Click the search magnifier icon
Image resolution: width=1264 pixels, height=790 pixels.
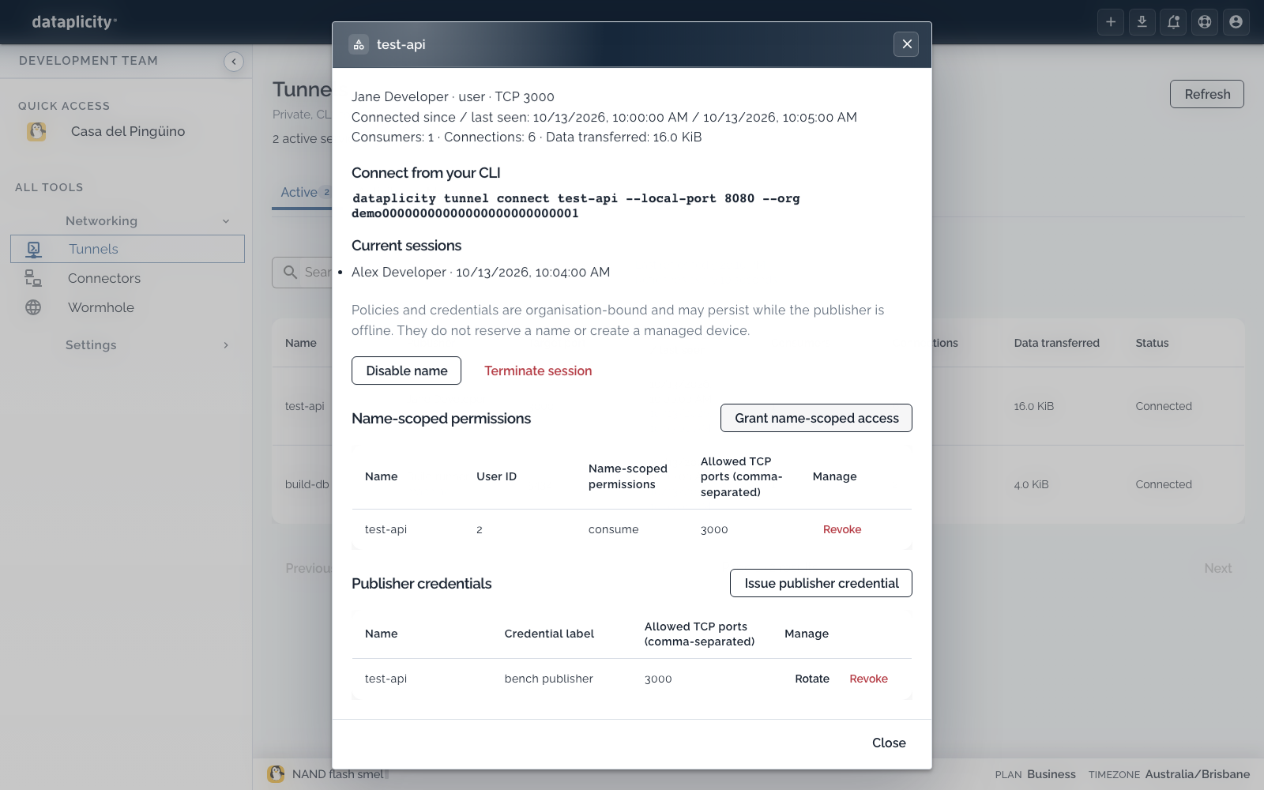coord(290,272)
